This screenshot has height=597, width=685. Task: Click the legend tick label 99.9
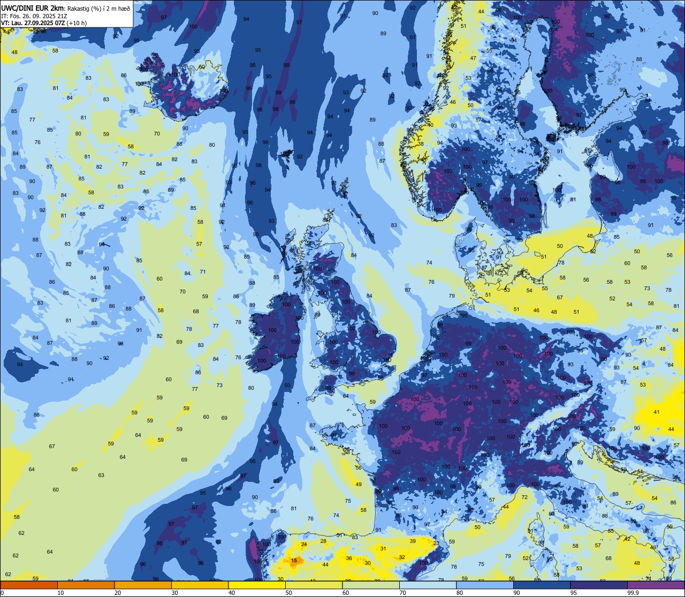click(x=633, y=593)
